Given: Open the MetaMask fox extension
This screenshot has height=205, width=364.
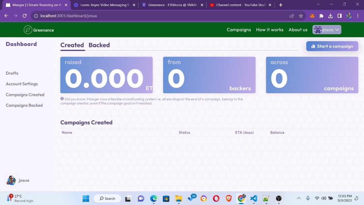Looking at the screenshot, I should 312,16.
